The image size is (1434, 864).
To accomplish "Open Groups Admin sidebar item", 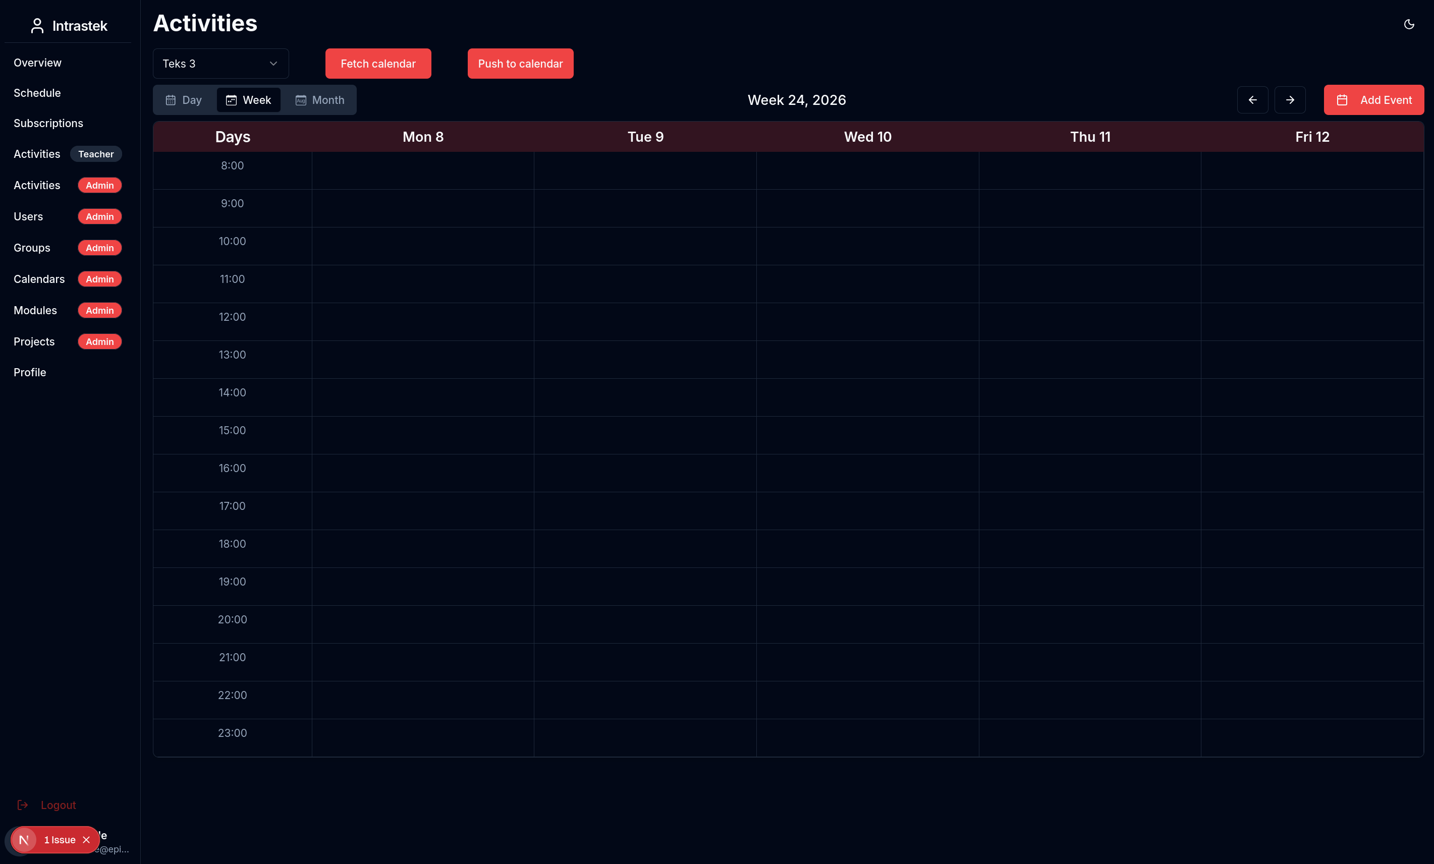I will (68, 248).
